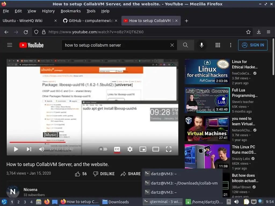Switch to theater mode
The height and width of the screenshot is (206, 275).
tap(156, 149)
